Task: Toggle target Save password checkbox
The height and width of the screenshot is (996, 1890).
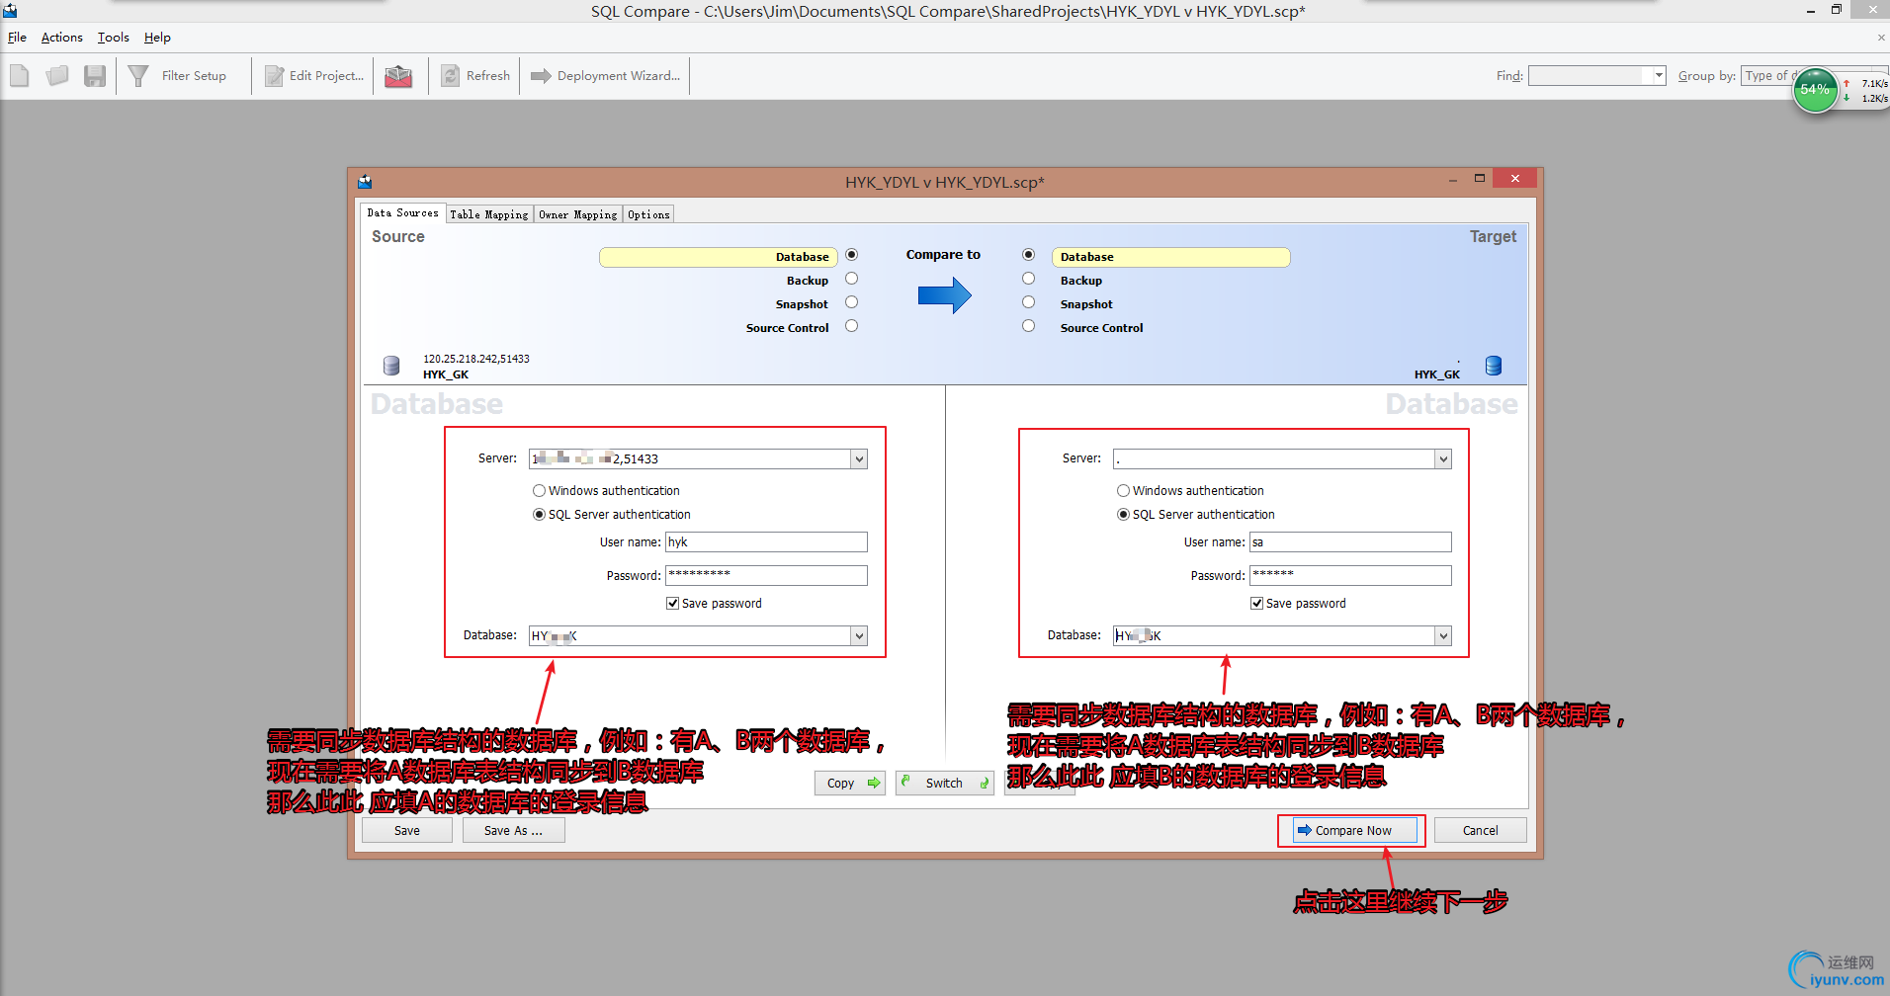Action: point(1256,604)
